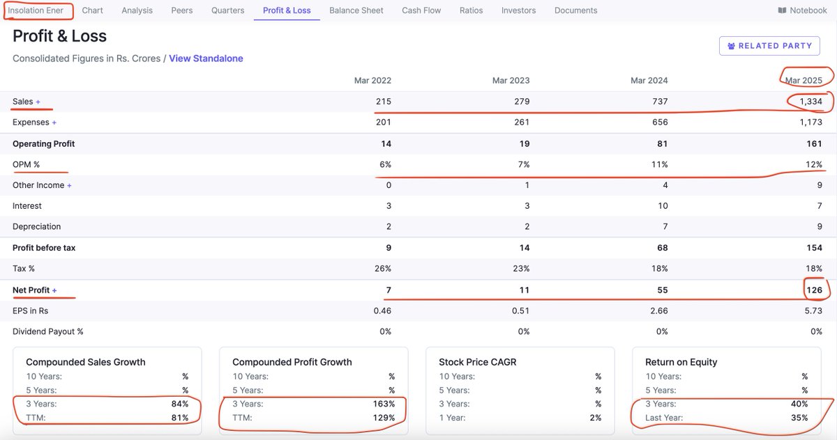Screen dimensions: 837x440
Task: Go to the Insolation Ener company tab
Action: coord(36,10)
